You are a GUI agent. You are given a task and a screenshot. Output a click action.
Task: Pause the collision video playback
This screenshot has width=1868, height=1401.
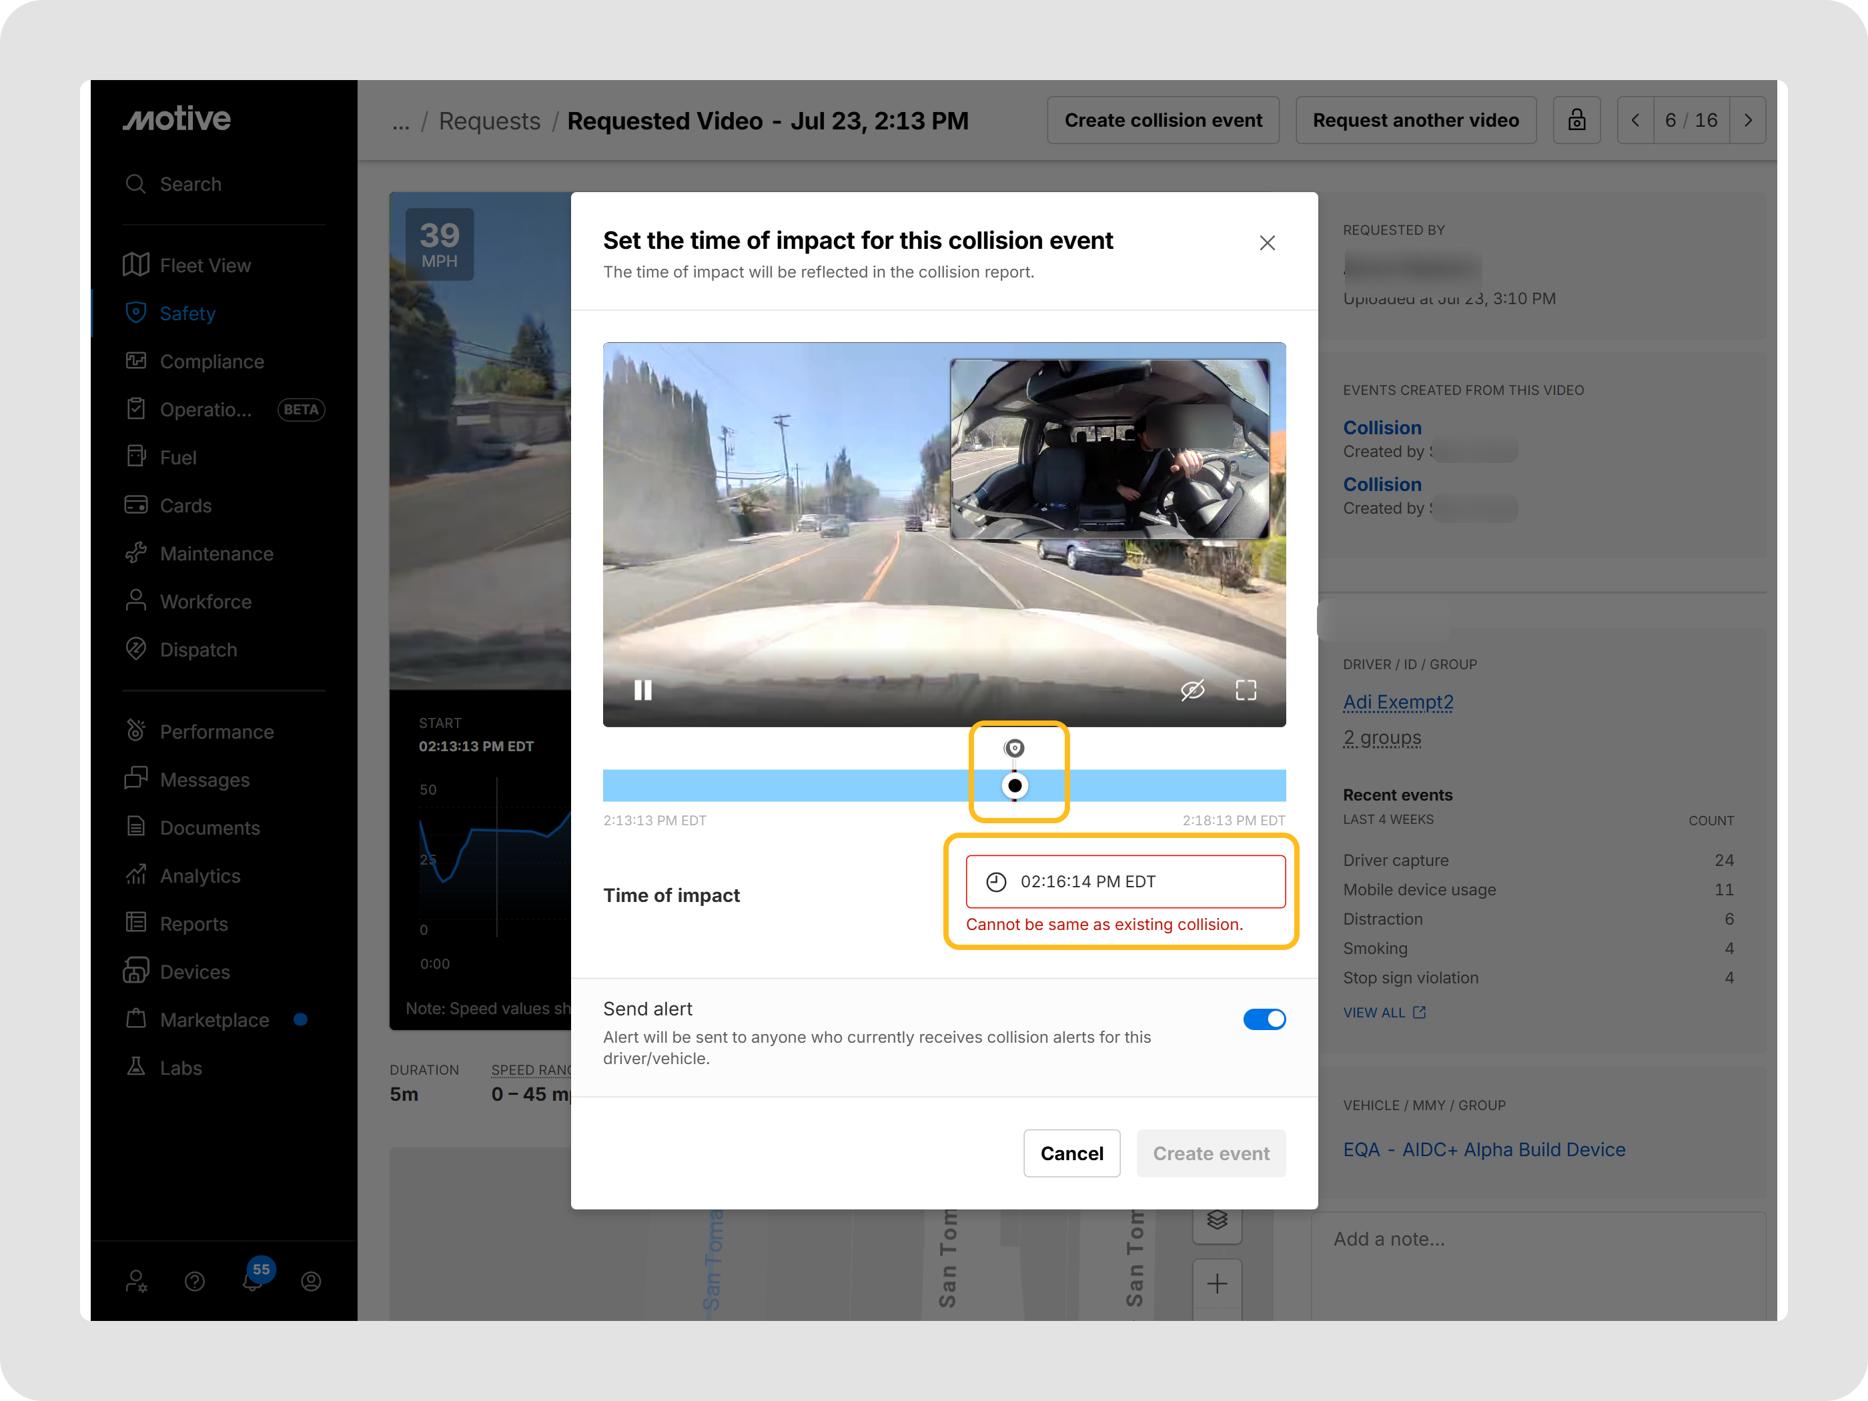click(642, 690)
